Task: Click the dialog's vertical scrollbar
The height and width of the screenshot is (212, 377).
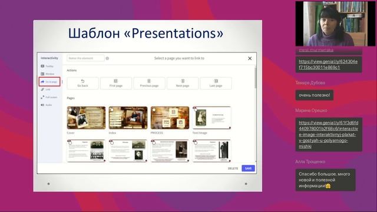Action: (x=255, y=78)
